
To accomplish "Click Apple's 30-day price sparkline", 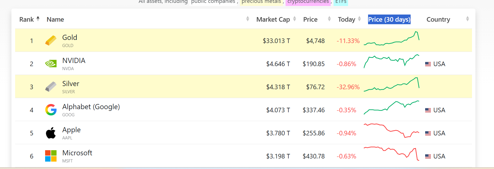I will [391, 131].
